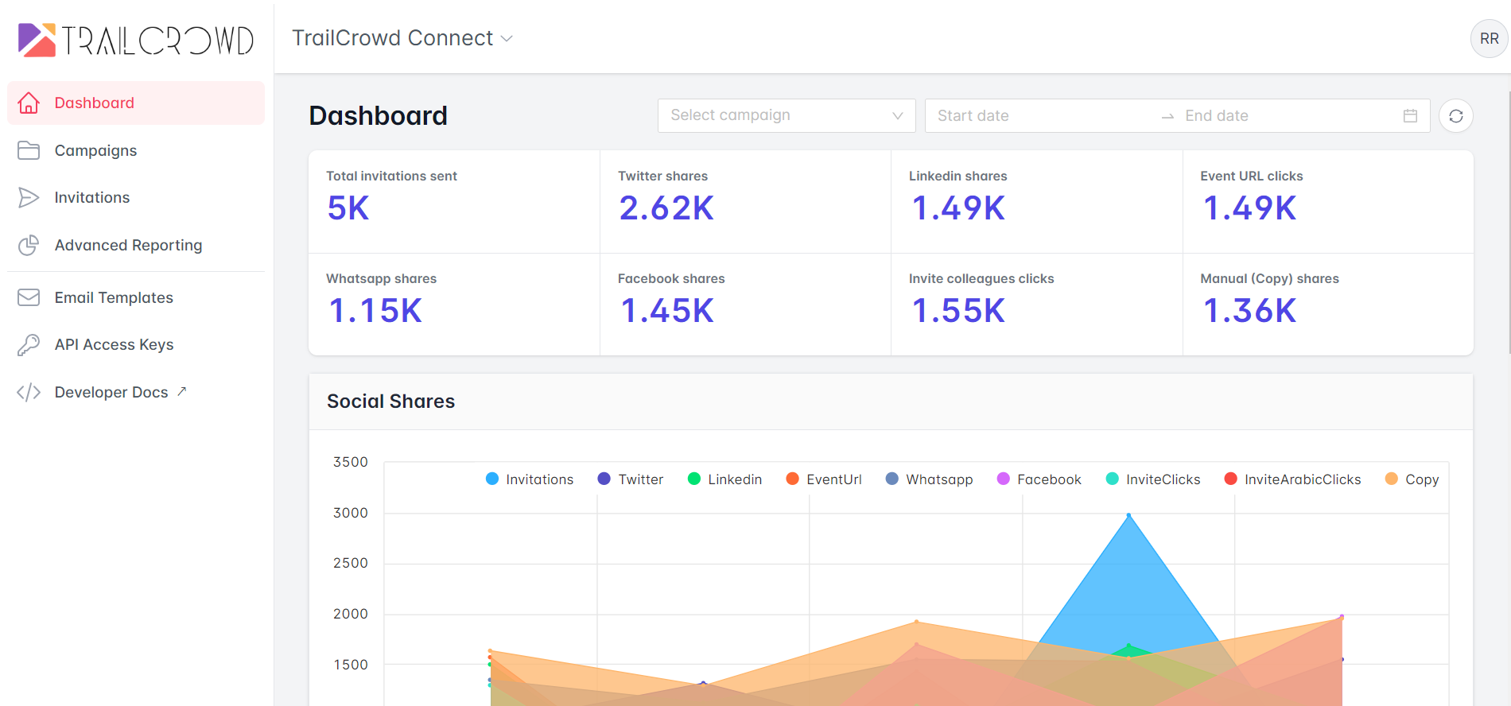Click the blue Invitations peak data point
1511x706 pixels.
pos(1128,516)
